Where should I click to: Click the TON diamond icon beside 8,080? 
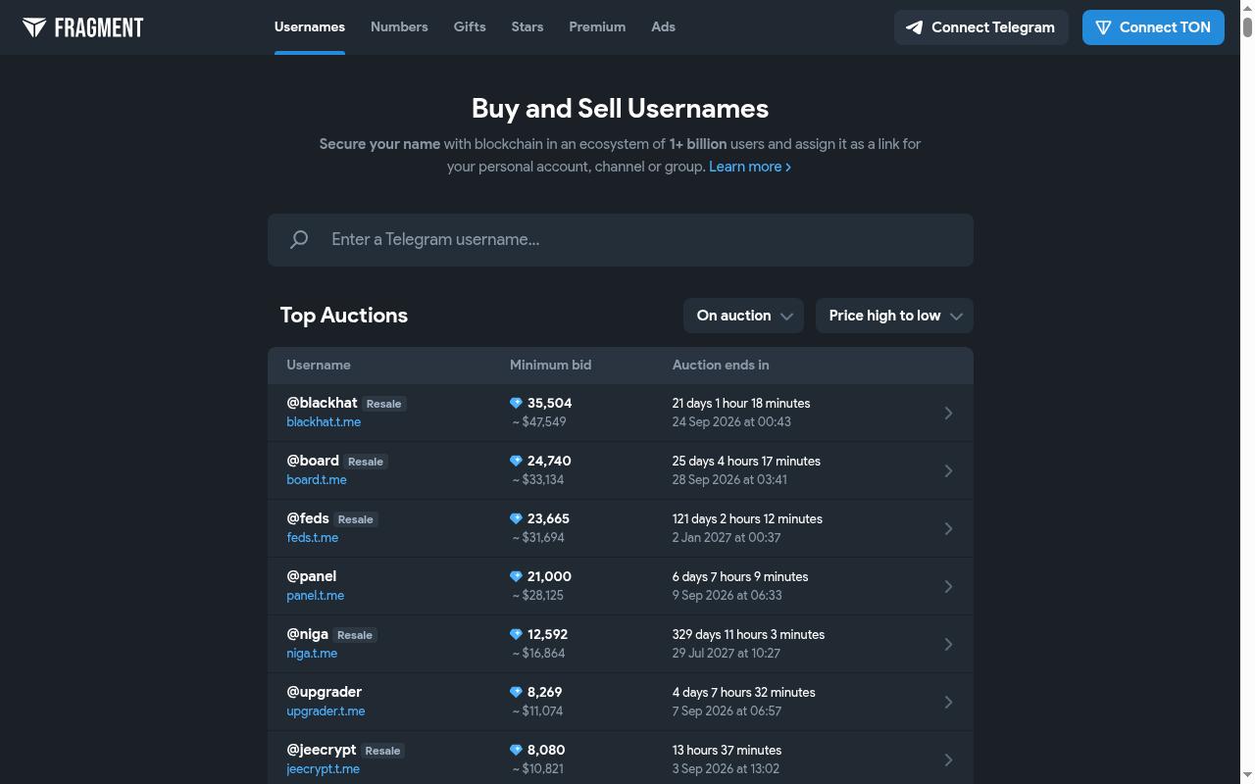(516, 750)
